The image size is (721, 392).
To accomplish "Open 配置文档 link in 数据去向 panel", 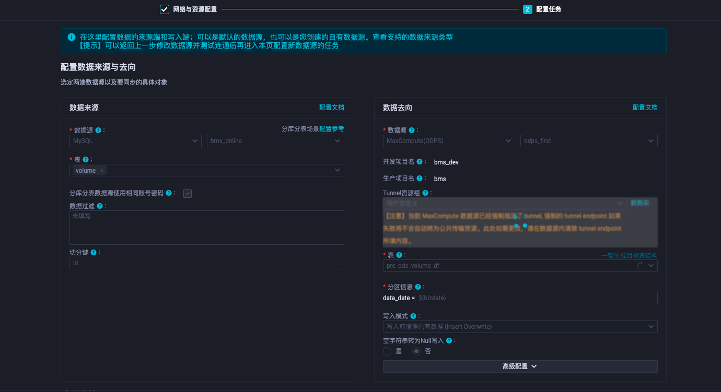I will coord(645,108).
